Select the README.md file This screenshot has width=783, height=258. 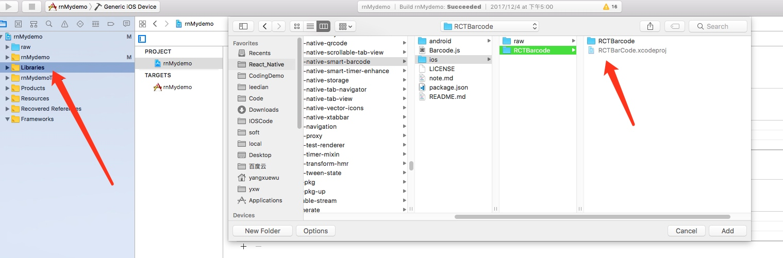pyautogui.click(x=453, y=97)
